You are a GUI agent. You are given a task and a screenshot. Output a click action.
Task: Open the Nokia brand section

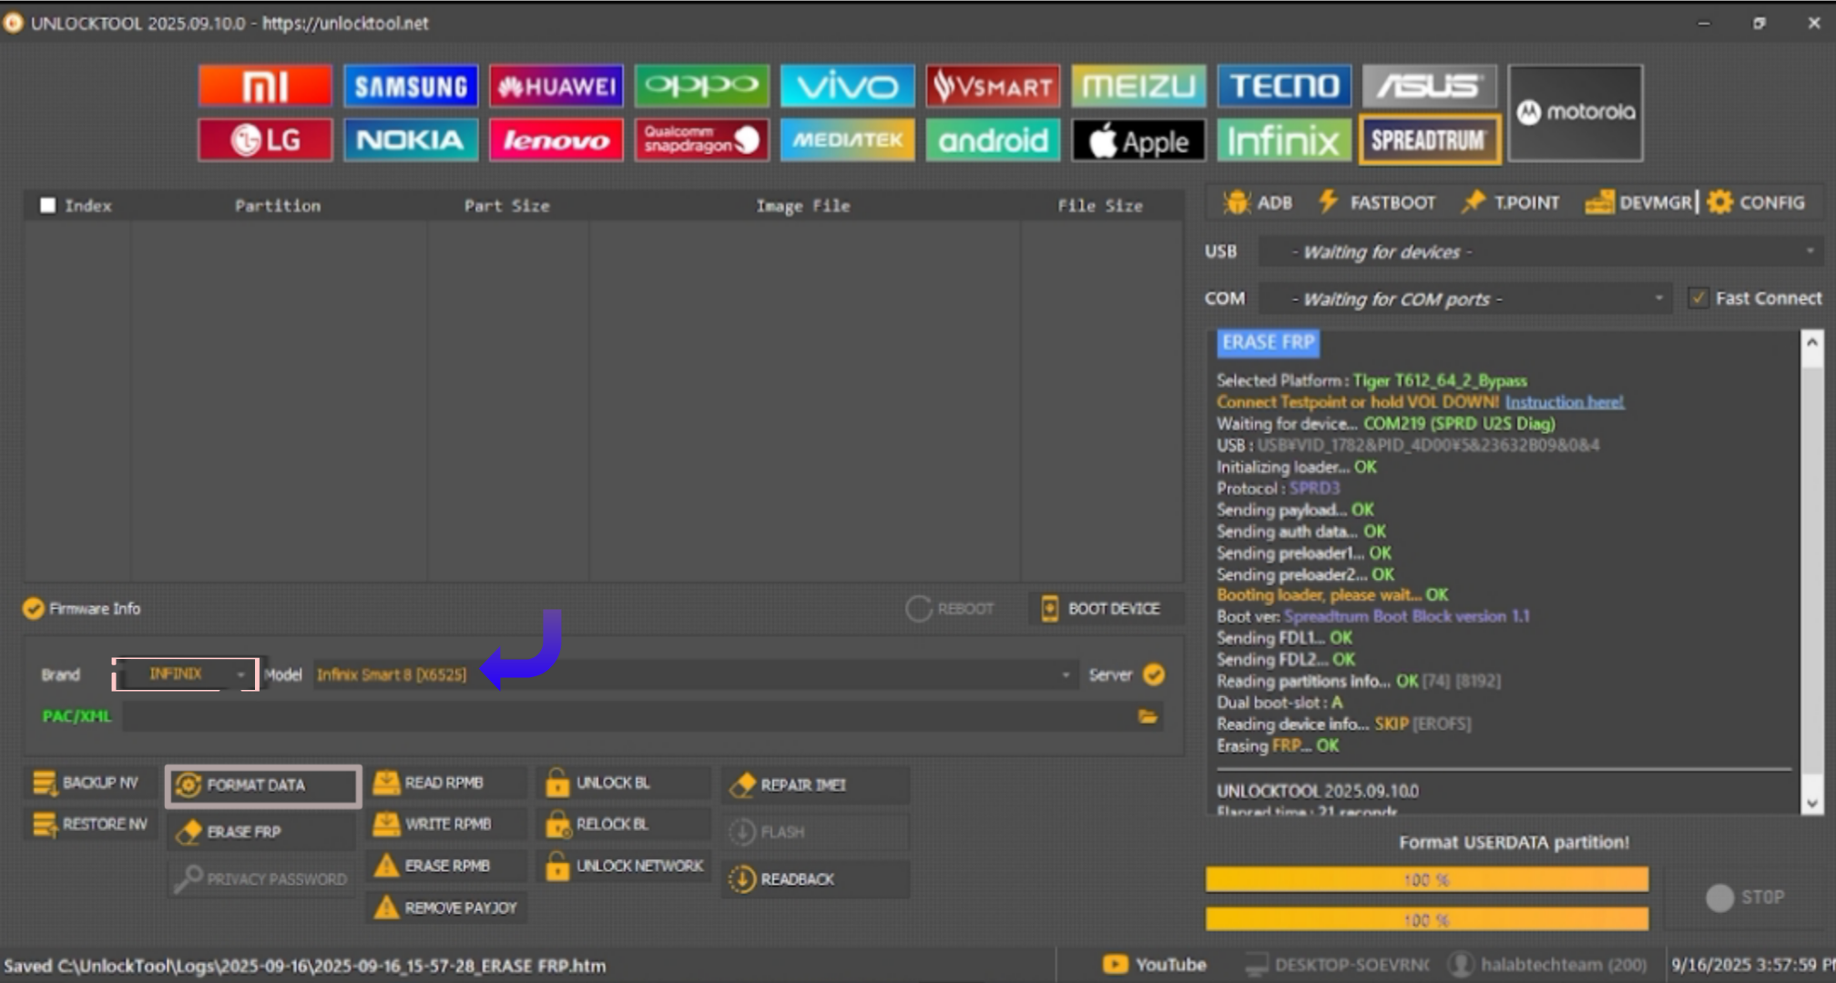tap(411, 140)
